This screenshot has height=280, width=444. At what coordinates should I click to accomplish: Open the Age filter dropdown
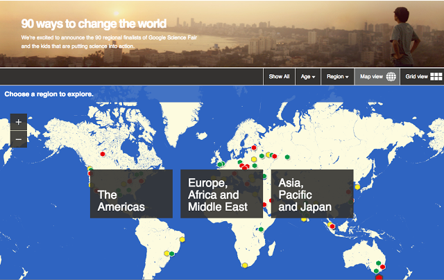(x=308, y=76)
